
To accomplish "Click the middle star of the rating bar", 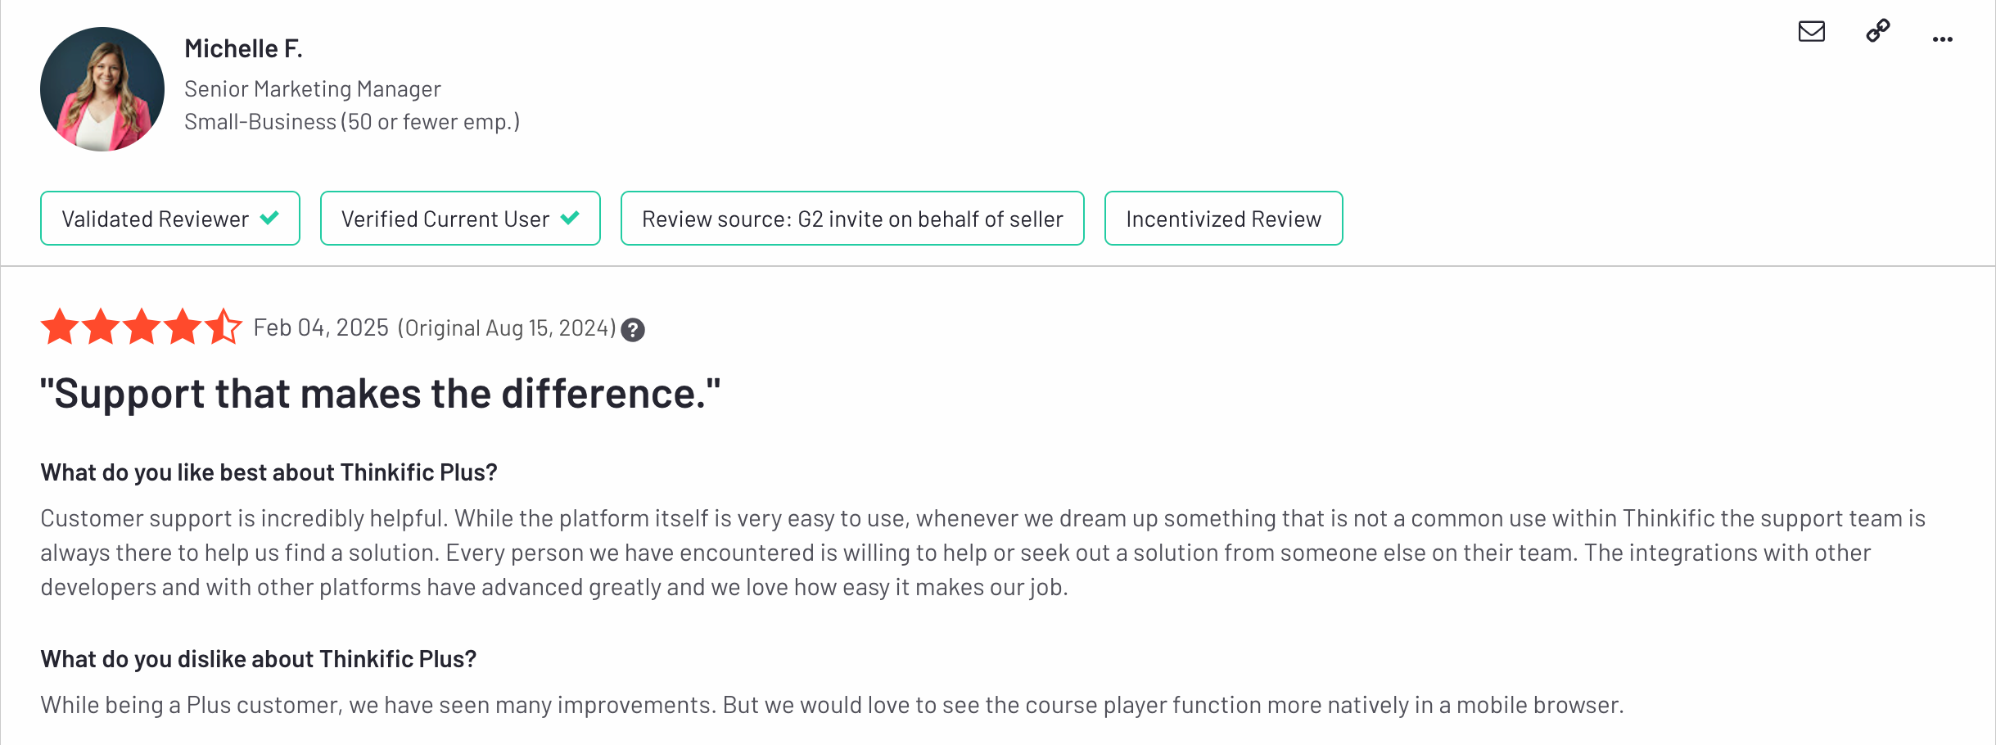I will 142,327.
